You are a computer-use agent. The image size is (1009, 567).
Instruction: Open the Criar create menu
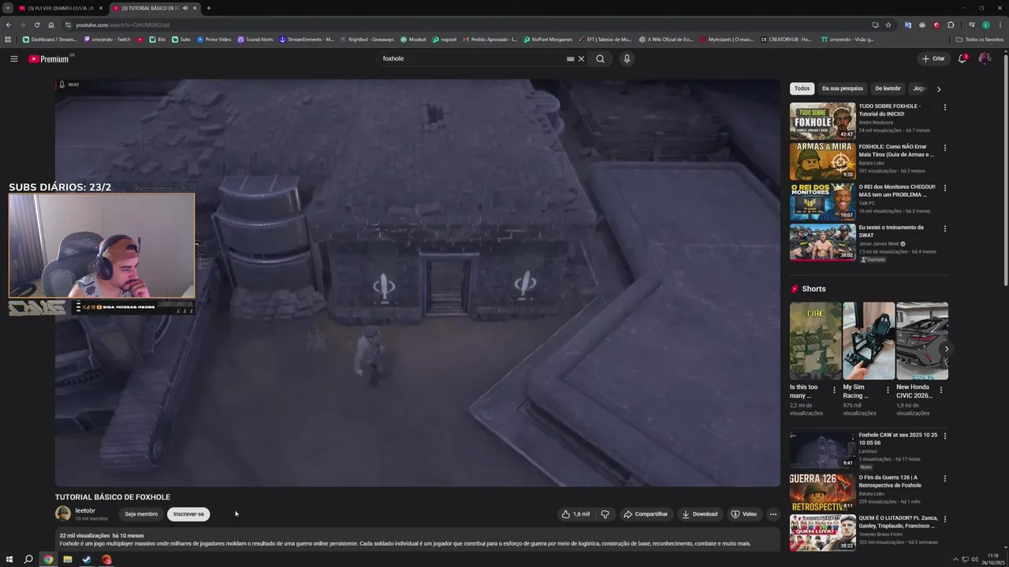coord(933,59)
